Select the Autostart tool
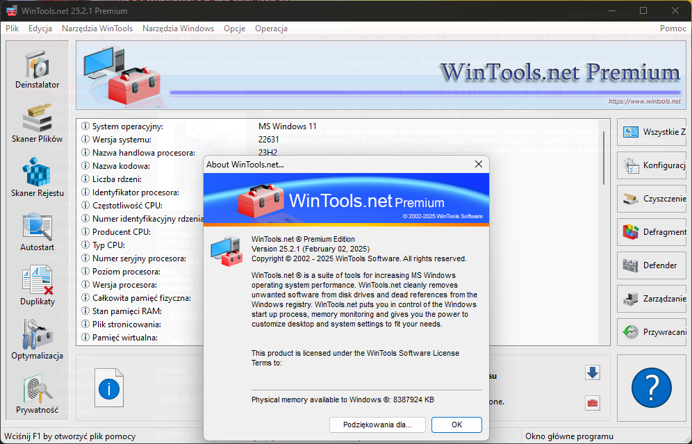The image size is (692, 444). (37, 232)
